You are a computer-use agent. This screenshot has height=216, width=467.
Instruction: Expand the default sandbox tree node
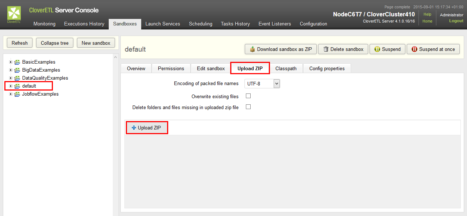pos(11,86)
